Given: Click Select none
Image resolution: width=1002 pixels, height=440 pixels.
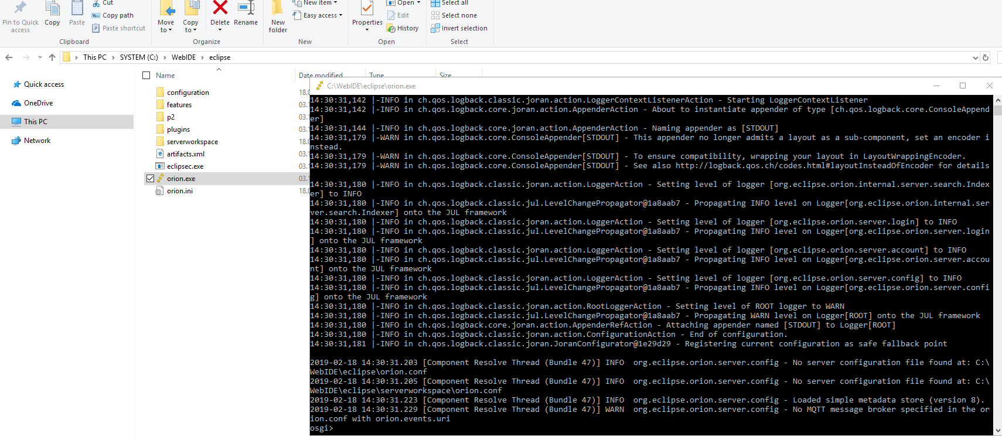Looking at the screenshot, I should 454,15.
